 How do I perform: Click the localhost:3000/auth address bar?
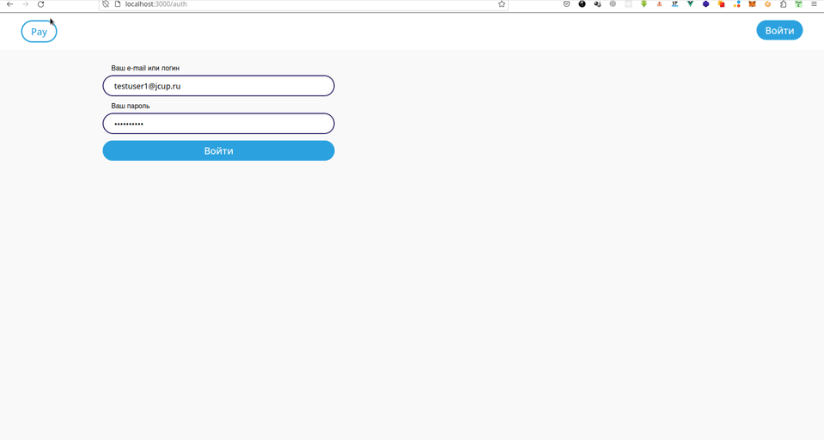pyautogui.click(x=303, y=4)
